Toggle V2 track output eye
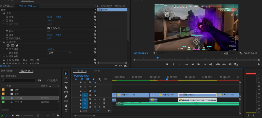Screen dimensions: 262x118 coord(95,91)
